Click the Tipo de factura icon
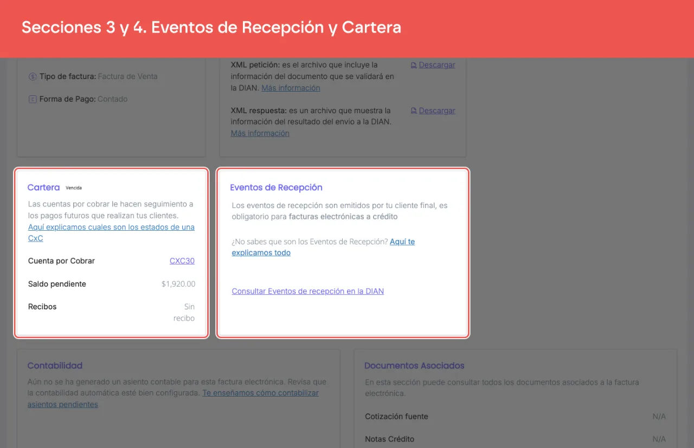The height and width of the screenshot is (448, 694). tap(33, 76)
